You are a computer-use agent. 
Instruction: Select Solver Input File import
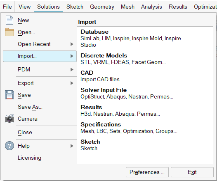127,93
